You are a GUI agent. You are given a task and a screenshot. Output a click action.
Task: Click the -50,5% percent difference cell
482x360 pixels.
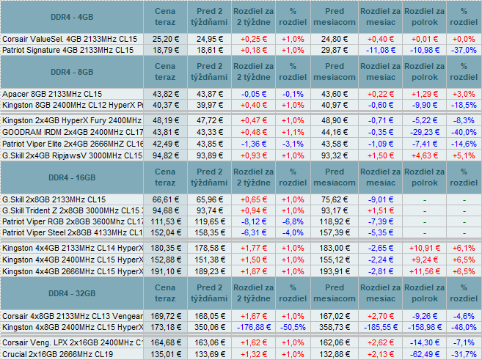coord(293,327)
